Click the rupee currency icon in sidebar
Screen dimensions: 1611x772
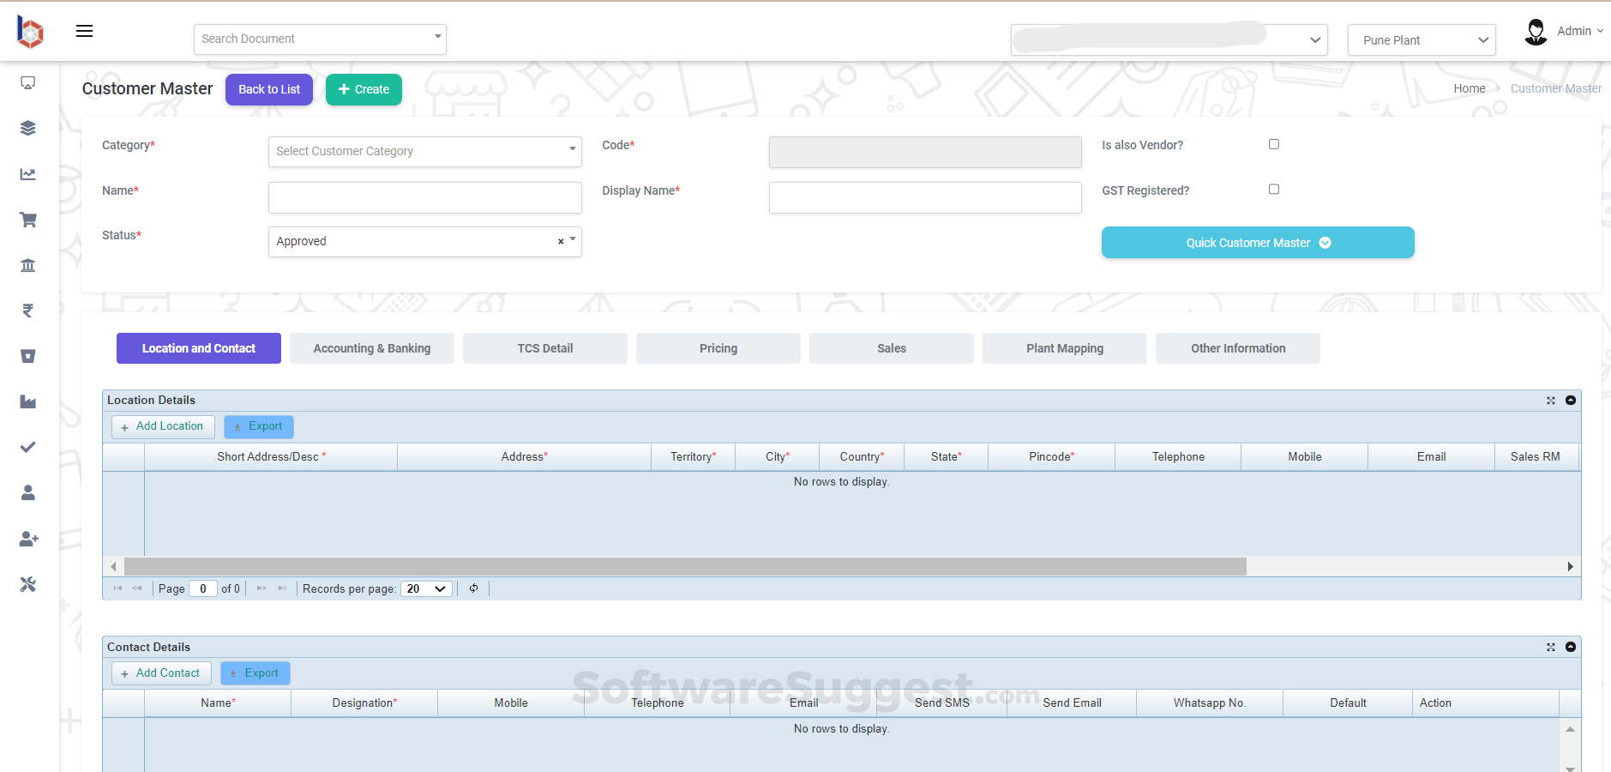[x=27, y=311]
